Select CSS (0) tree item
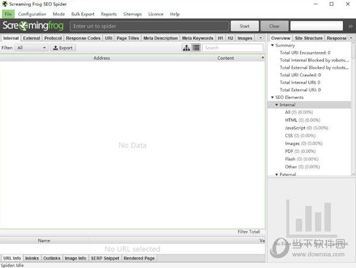 pos(300,136)
